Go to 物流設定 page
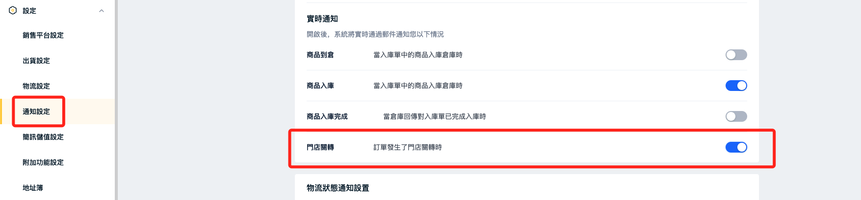Screen dimensions: 861x200 coord(36,86)
